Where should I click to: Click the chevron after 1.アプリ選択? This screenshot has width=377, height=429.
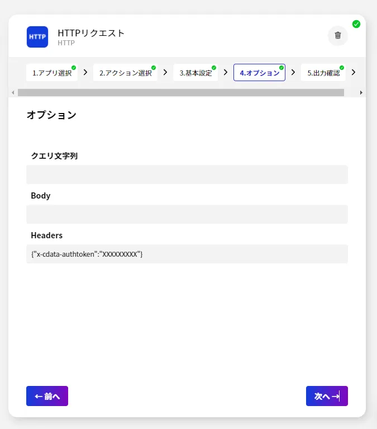(85, 72)
